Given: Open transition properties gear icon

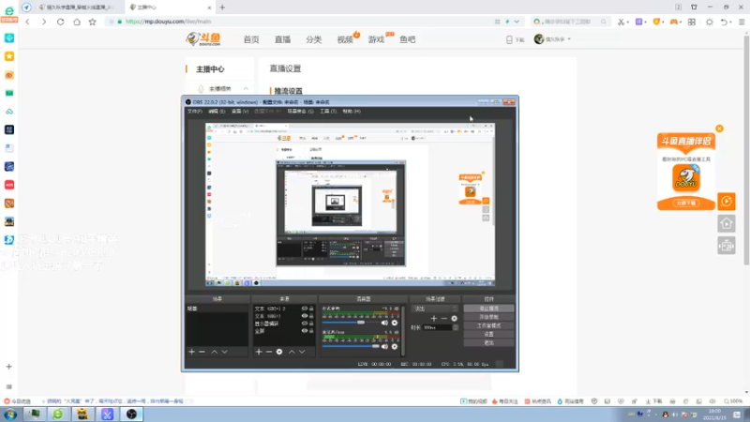Looking at the screenshot, I should click(454, 318).
